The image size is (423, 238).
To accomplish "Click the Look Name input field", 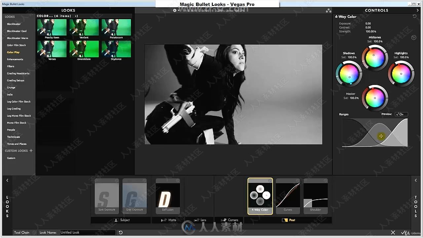I will pos(87,232).
